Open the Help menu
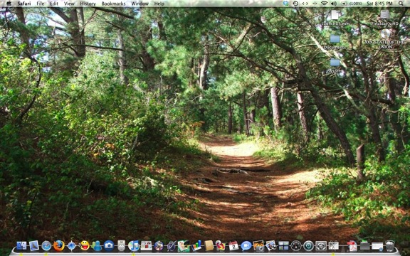Screen dimensions: 410x256 click(159, 4)
